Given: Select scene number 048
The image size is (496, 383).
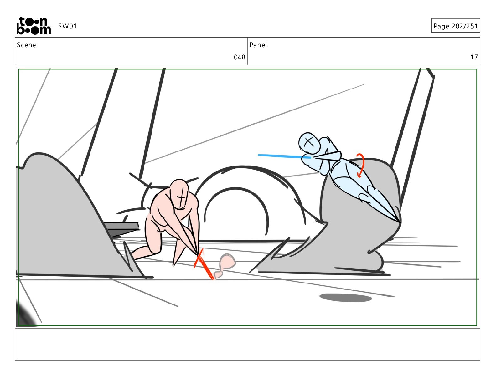Looking at the screenshot, I should [240, 57].
